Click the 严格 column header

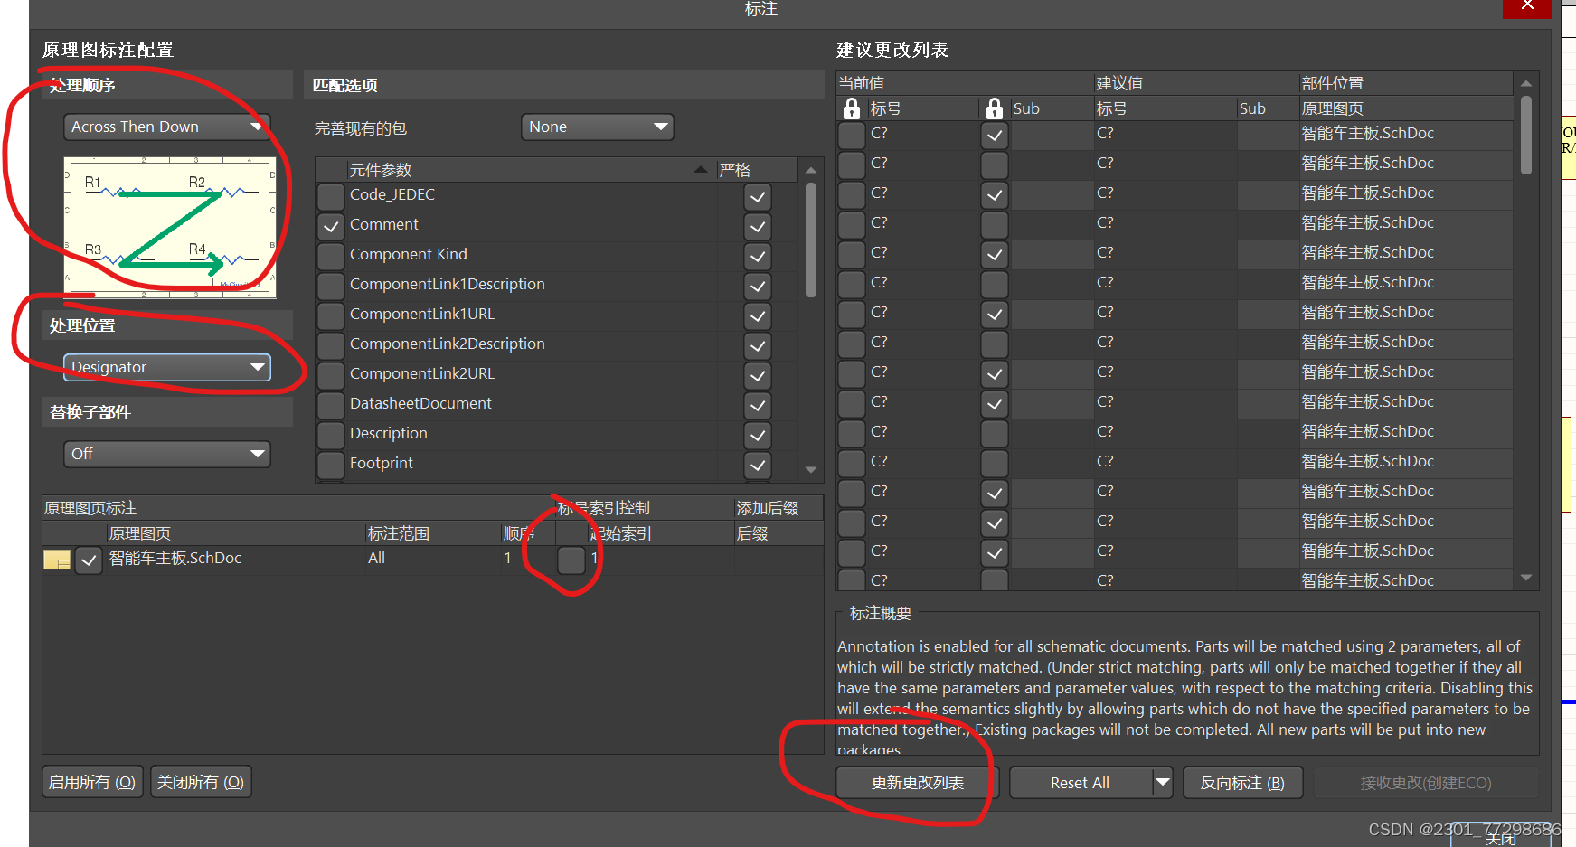(x=756, y=170)
